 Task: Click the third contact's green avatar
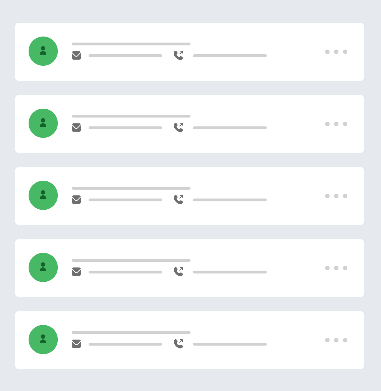coord(43,195)
